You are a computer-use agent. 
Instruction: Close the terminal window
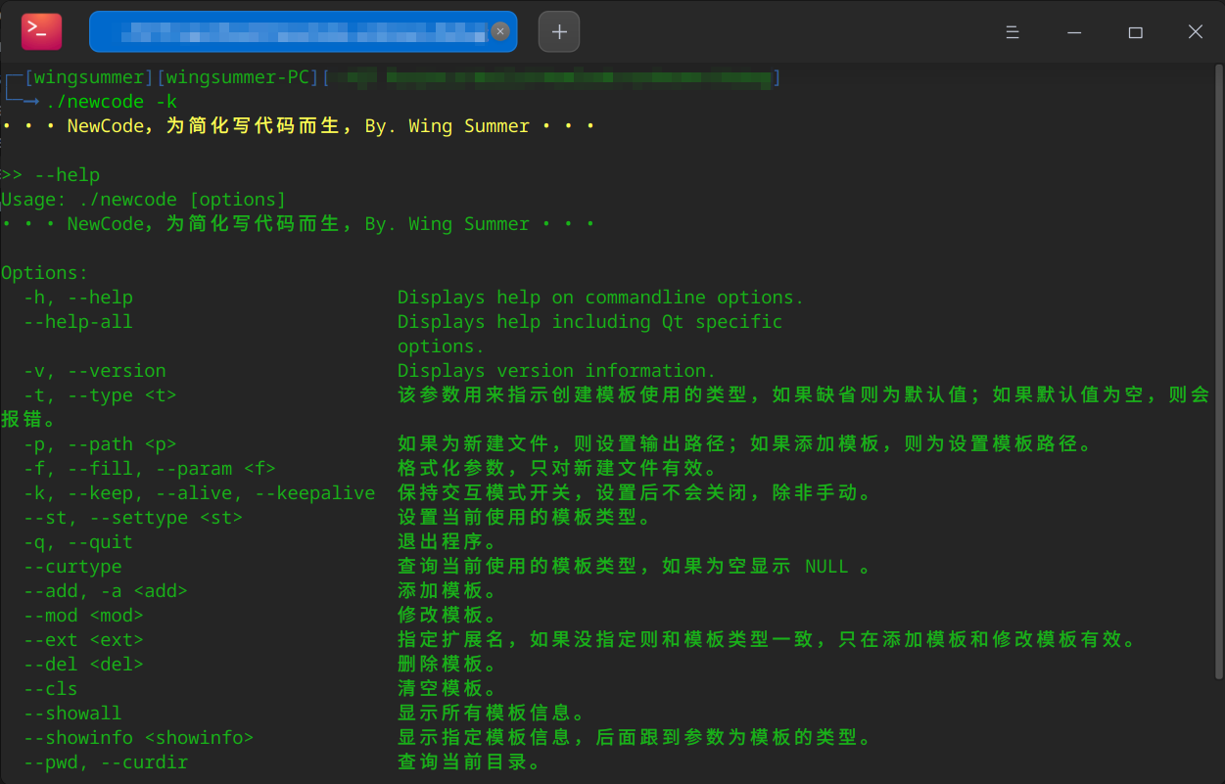(x=1195, y=32)
